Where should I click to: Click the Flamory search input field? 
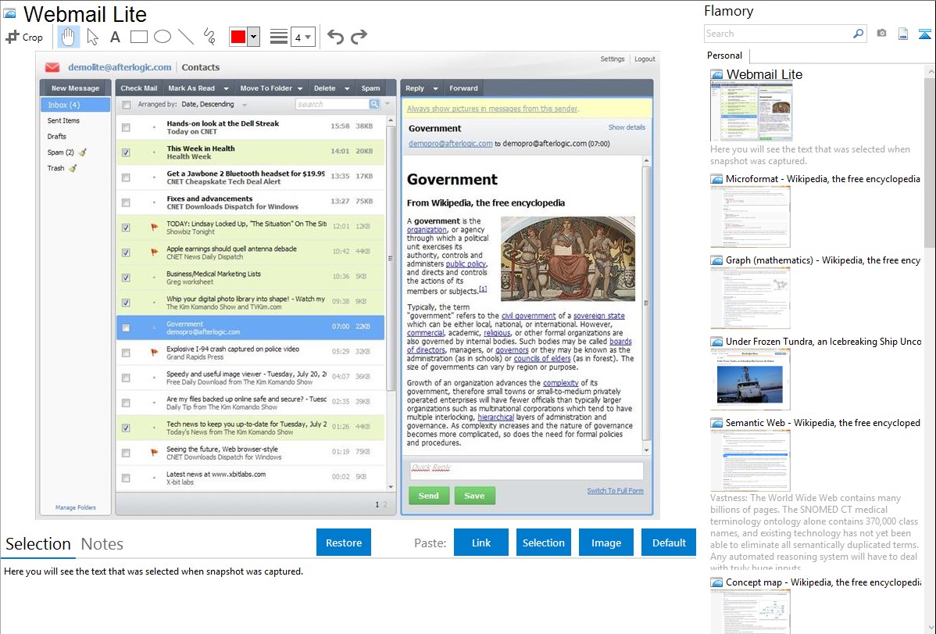click(x=778, y=34)
